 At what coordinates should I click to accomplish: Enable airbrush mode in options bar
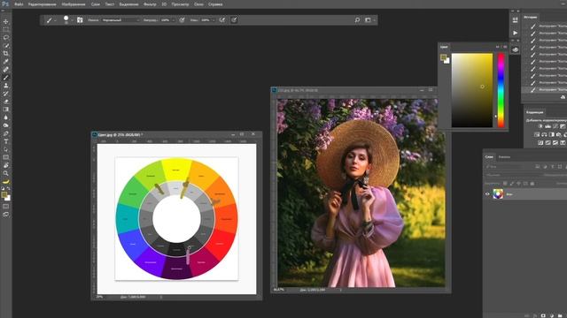[x=222, y=19]
